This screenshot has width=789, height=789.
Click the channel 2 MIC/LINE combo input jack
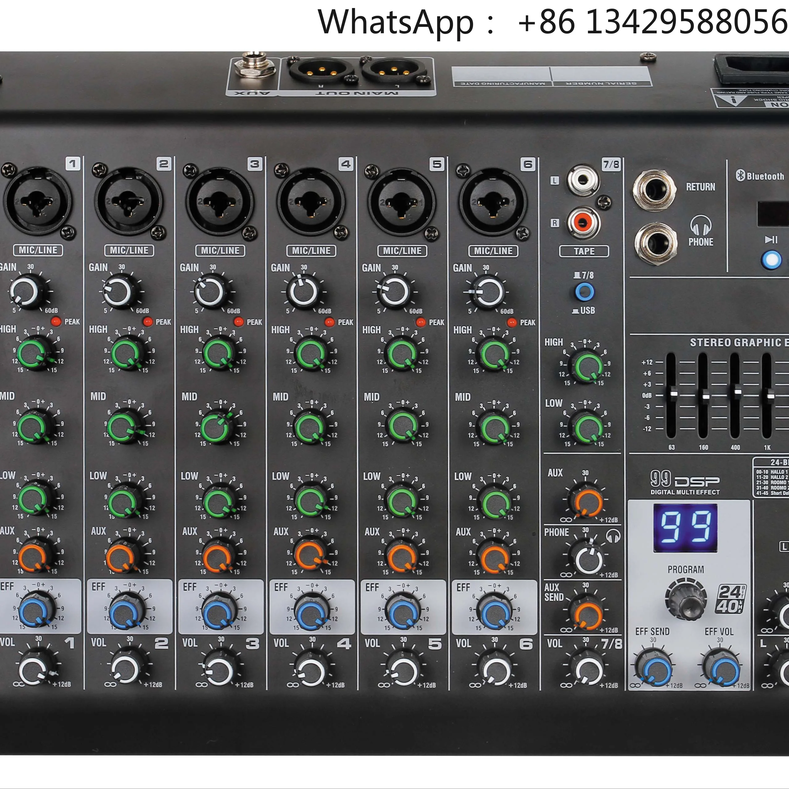pyautogui.click(x=128, y=202)
